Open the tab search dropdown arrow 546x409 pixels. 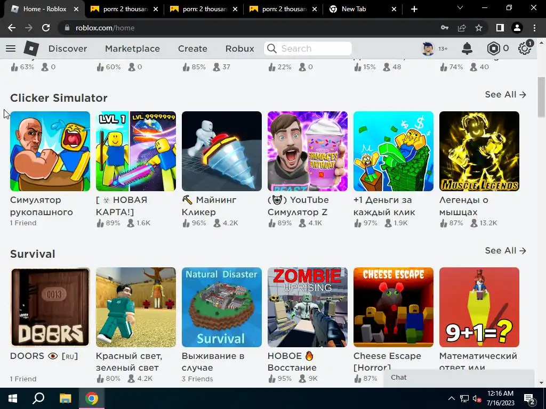coord(460,7)
